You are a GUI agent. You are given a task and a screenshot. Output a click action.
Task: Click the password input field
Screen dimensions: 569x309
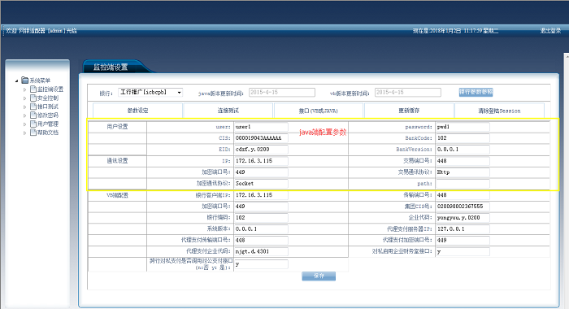click(463, 127)
